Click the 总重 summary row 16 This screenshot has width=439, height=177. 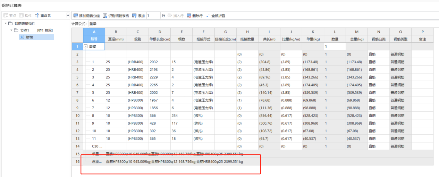click(174, 162)
